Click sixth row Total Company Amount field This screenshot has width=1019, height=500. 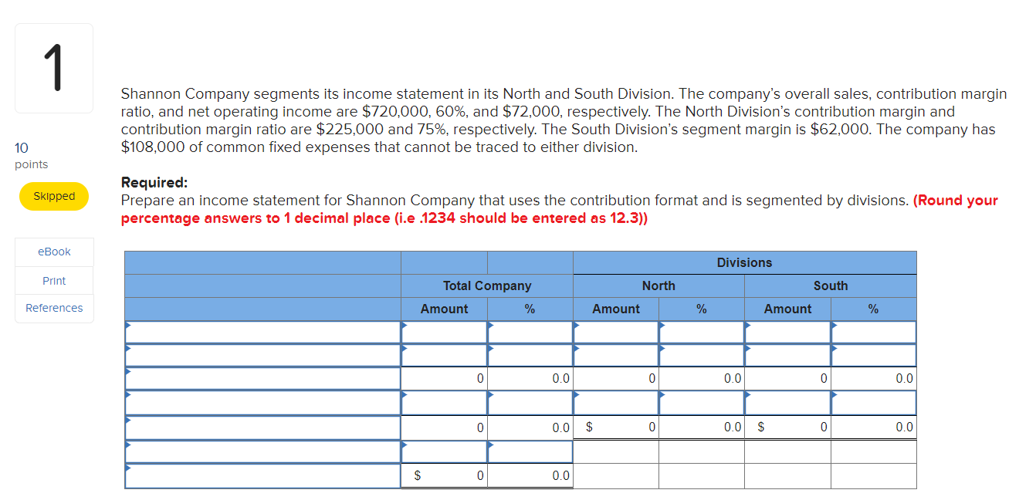click(x=444, y=451)
